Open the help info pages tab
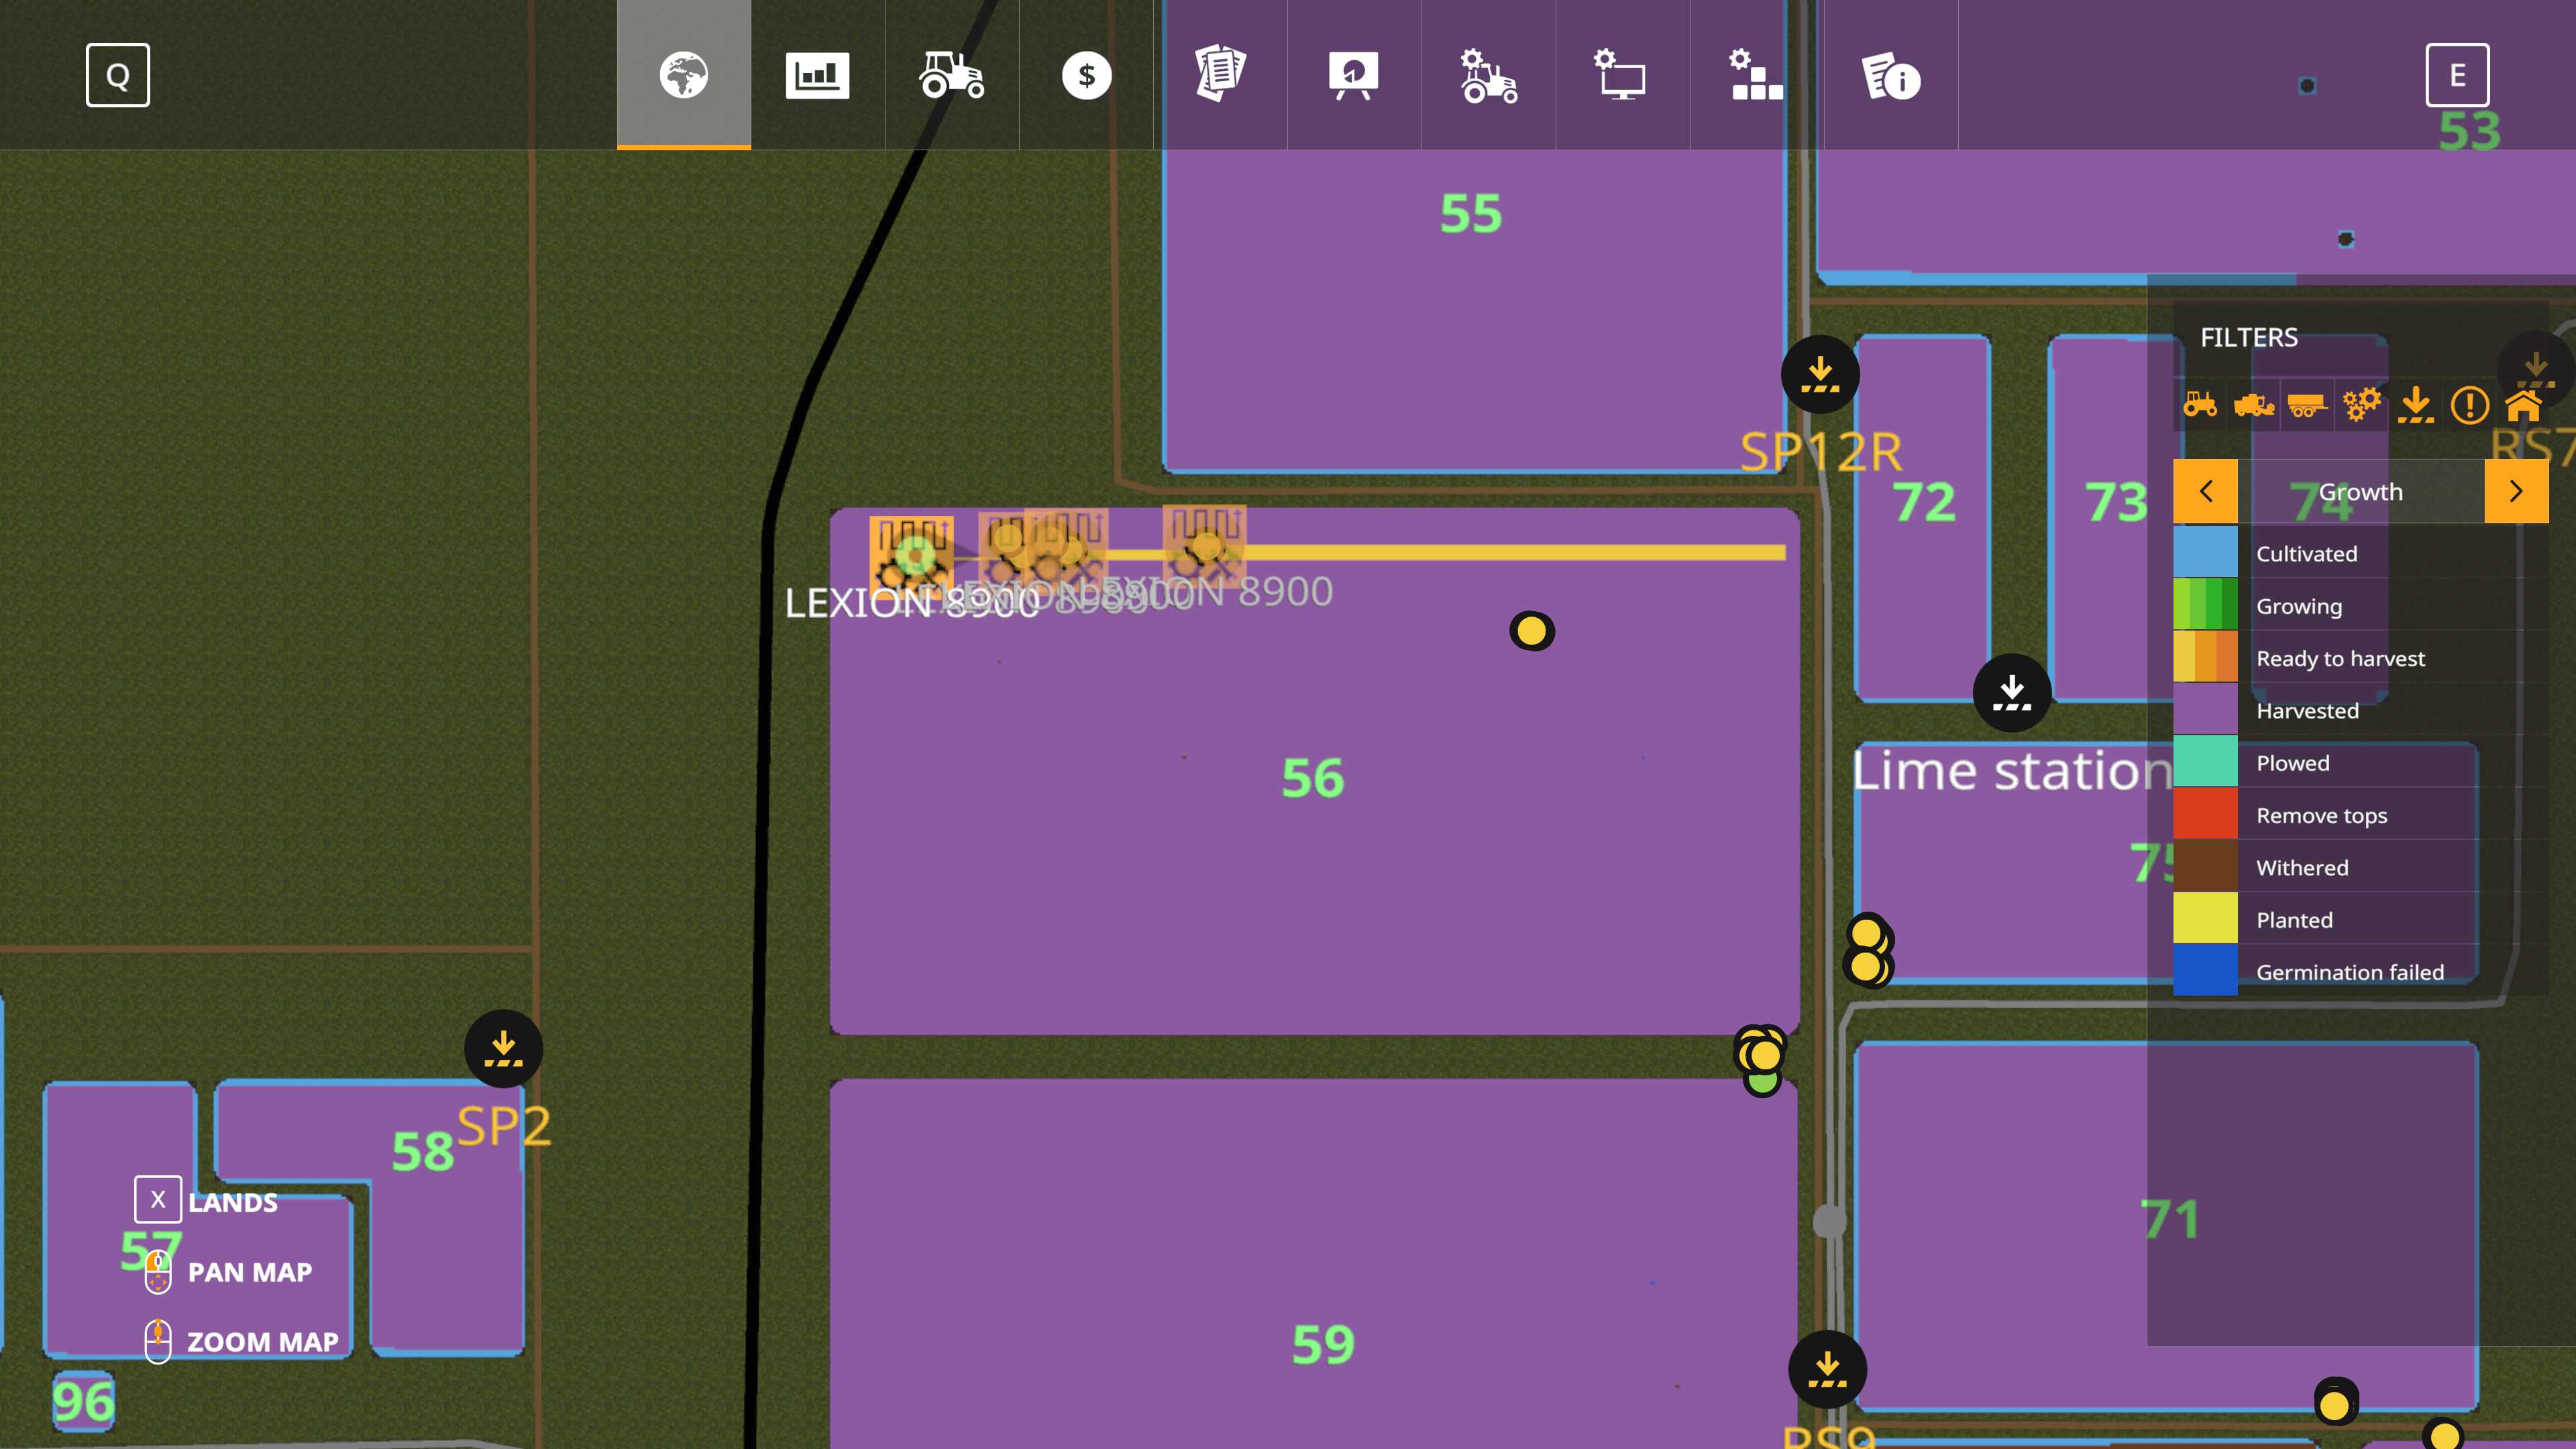The width and height of the screenshot is (2576, 1449). click(1890, 75)
